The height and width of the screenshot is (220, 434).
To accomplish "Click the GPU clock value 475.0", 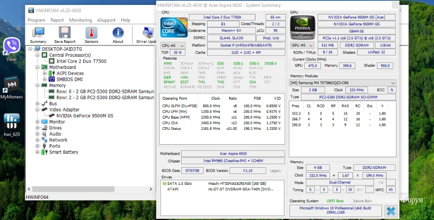I will (312, 66).
